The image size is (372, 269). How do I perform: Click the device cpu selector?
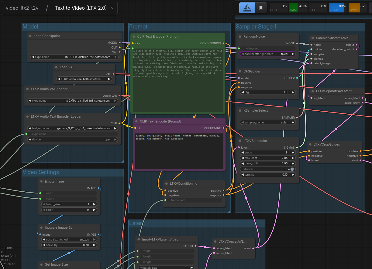72,140
